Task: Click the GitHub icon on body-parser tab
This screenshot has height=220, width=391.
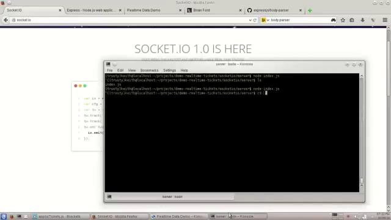Action: pyautogui.click(x=249, y=10)
